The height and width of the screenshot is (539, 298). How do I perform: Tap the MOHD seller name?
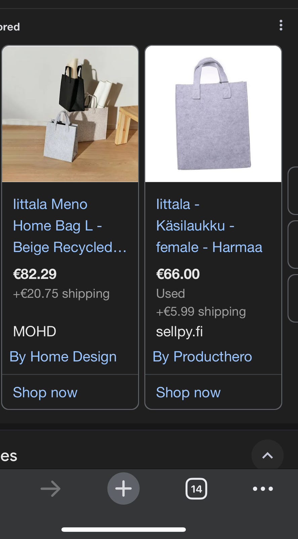point(34,331)
